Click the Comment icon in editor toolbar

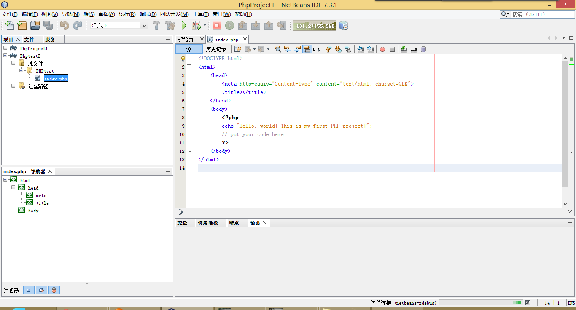(x=404, y=49)
